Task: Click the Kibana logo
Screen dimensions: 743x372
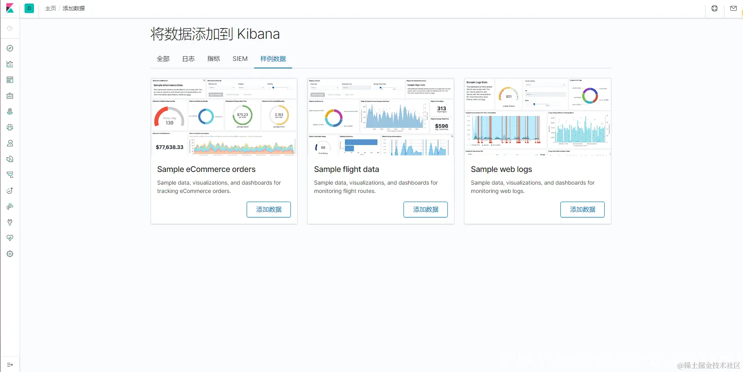Action: [10, 8]
